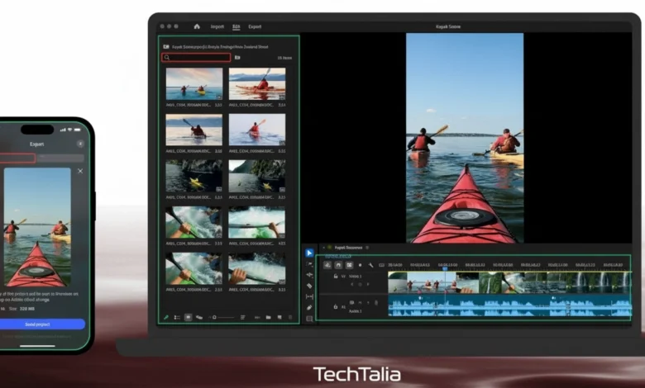This screenshot has height=388, width=645.
Task: Open the Export tab
Action: point(255,26)
